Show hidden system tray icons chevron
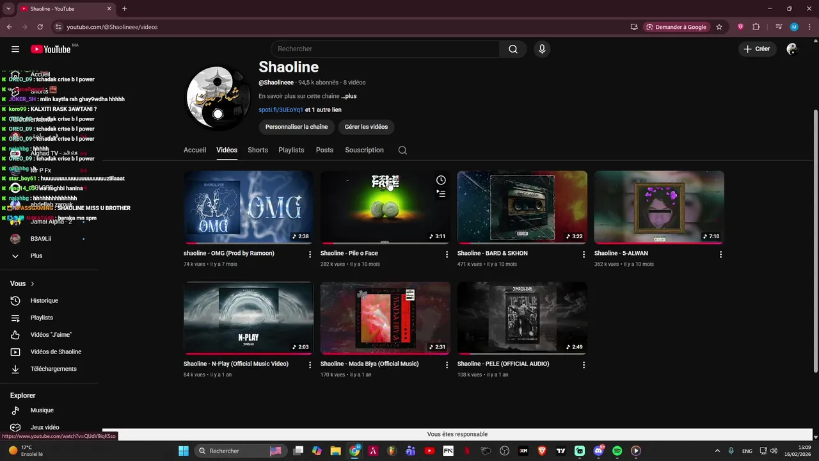This screenshot has width=819, height=461. point(717,451)
